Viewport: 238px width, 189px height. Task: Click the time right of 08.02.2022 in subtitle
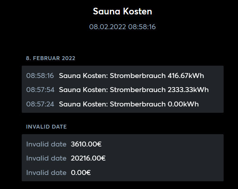click(x=142, y=27)
